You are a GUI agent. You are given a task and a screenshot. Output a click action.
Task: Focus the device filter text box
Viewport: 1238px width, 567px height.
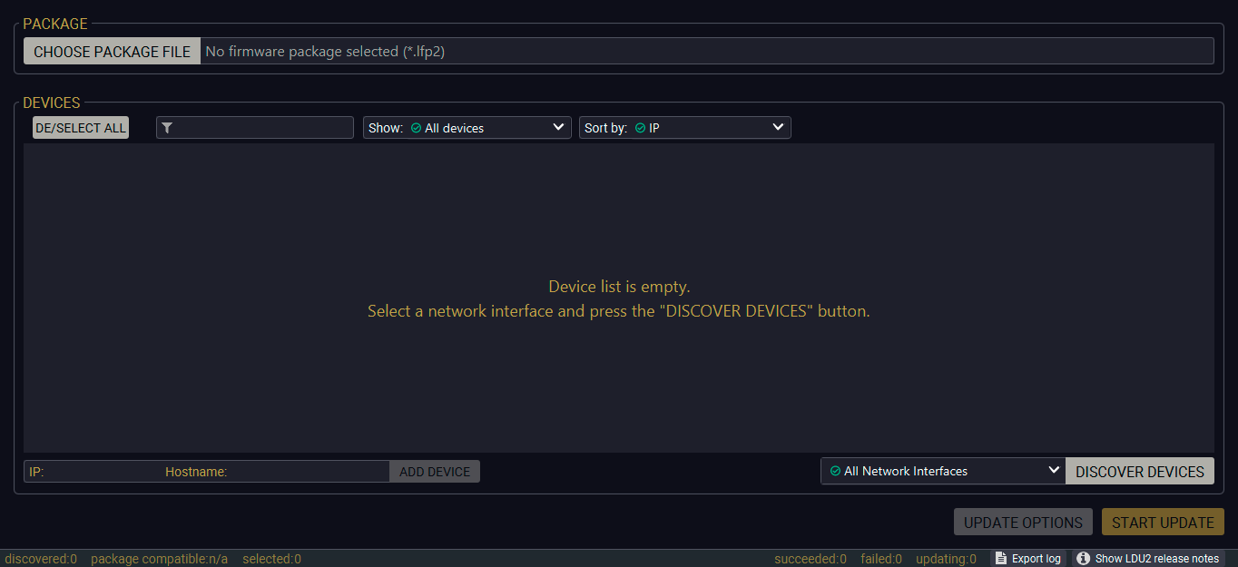click(x=255, y=128)
